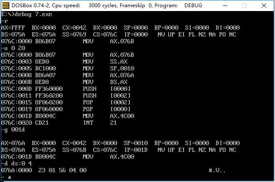Click the 'AX=FFFF' register value

pyautogui.click(x=13, y=28)
